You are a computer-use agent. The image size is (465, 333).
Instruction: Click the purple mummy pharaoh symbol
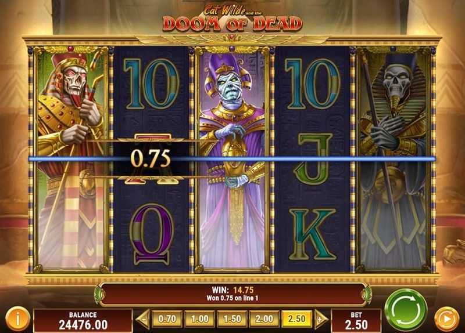(232, 159)
